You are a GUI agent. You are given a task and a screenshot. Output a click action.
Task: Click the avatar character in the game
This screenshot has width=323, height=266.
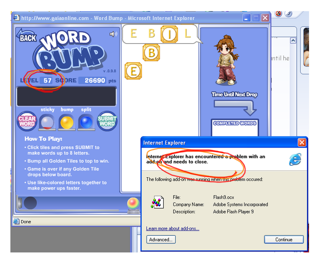click(x=226, y=60)
